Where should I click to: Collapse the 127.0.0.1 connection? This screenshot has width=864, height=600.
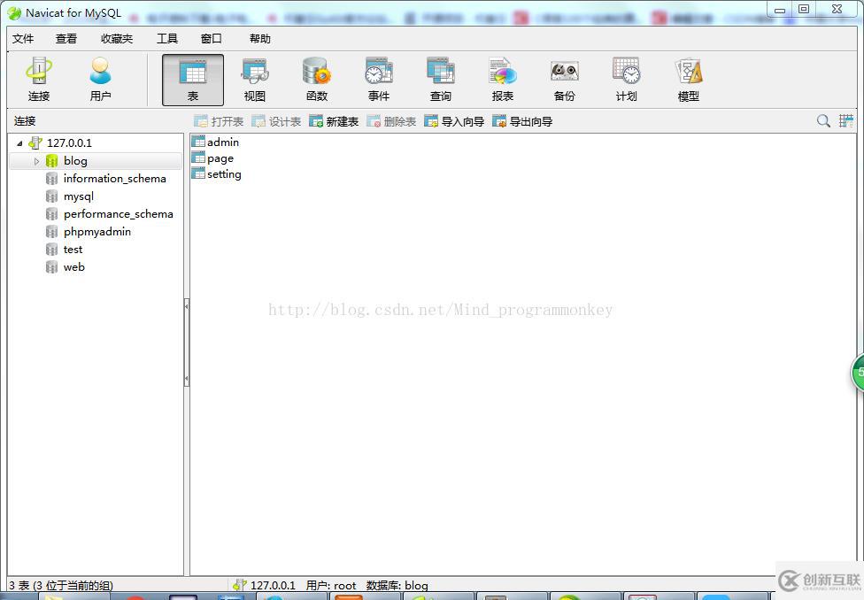pyautogui.click(x=19, y=142)
